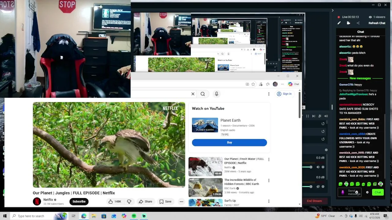392x220 pixels.
Task: Mute the first audio source speaker icon
Action: tap(318, 167)
